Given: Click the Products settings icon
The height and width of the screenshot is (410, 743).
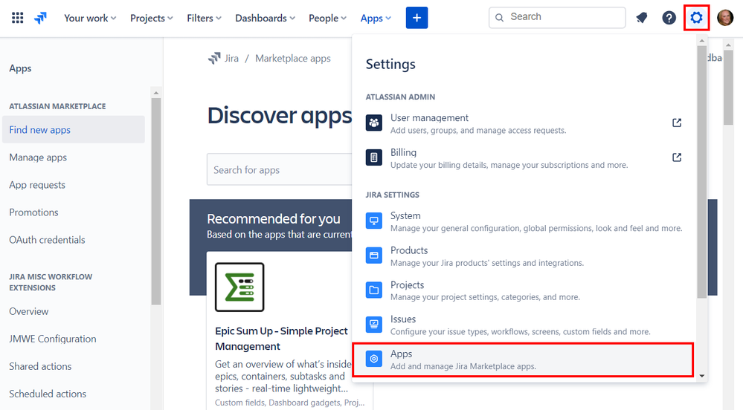Looking at the screenshot, I should pyautogui.click(x=374, y=256).
